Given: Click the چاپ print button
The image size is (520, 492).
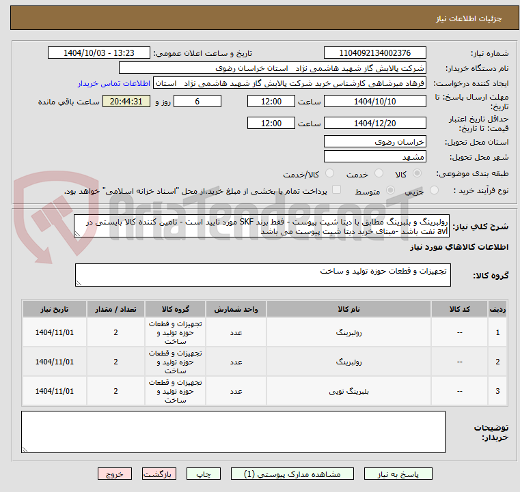Looking at the screenshot, I should (204, 474).
